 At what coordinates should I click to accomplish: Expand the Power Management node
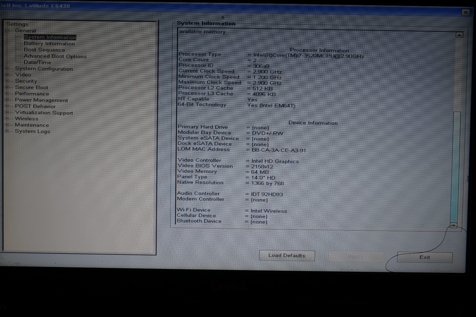pos(7,100)
